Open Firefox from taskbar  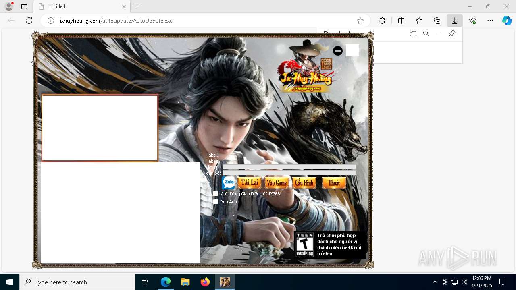(x=205, y=282)
